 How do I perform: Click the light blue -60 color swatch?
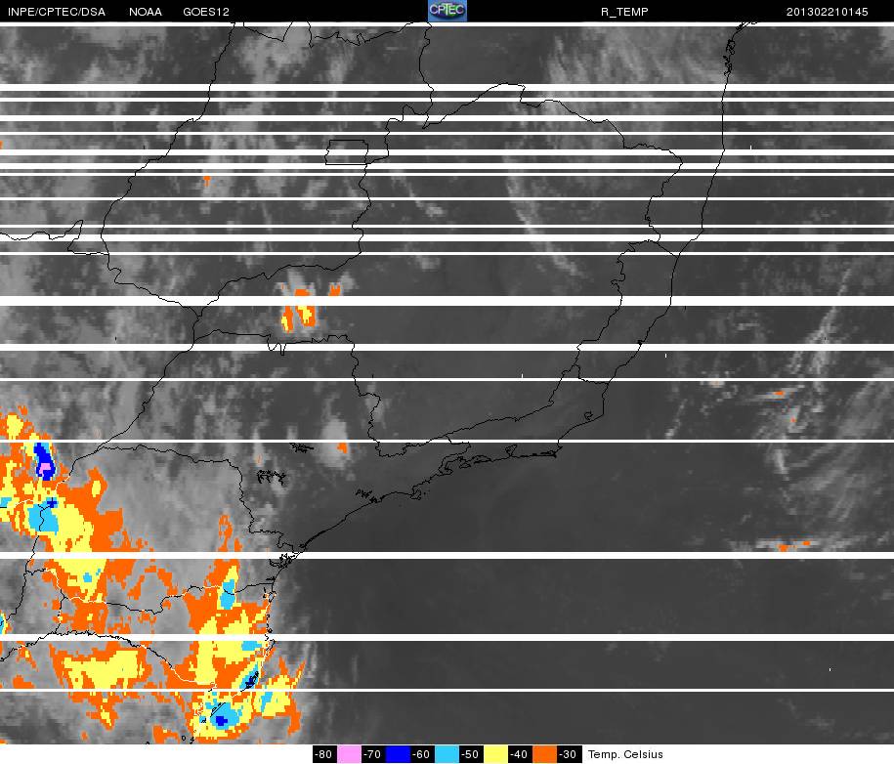[447, 754]
